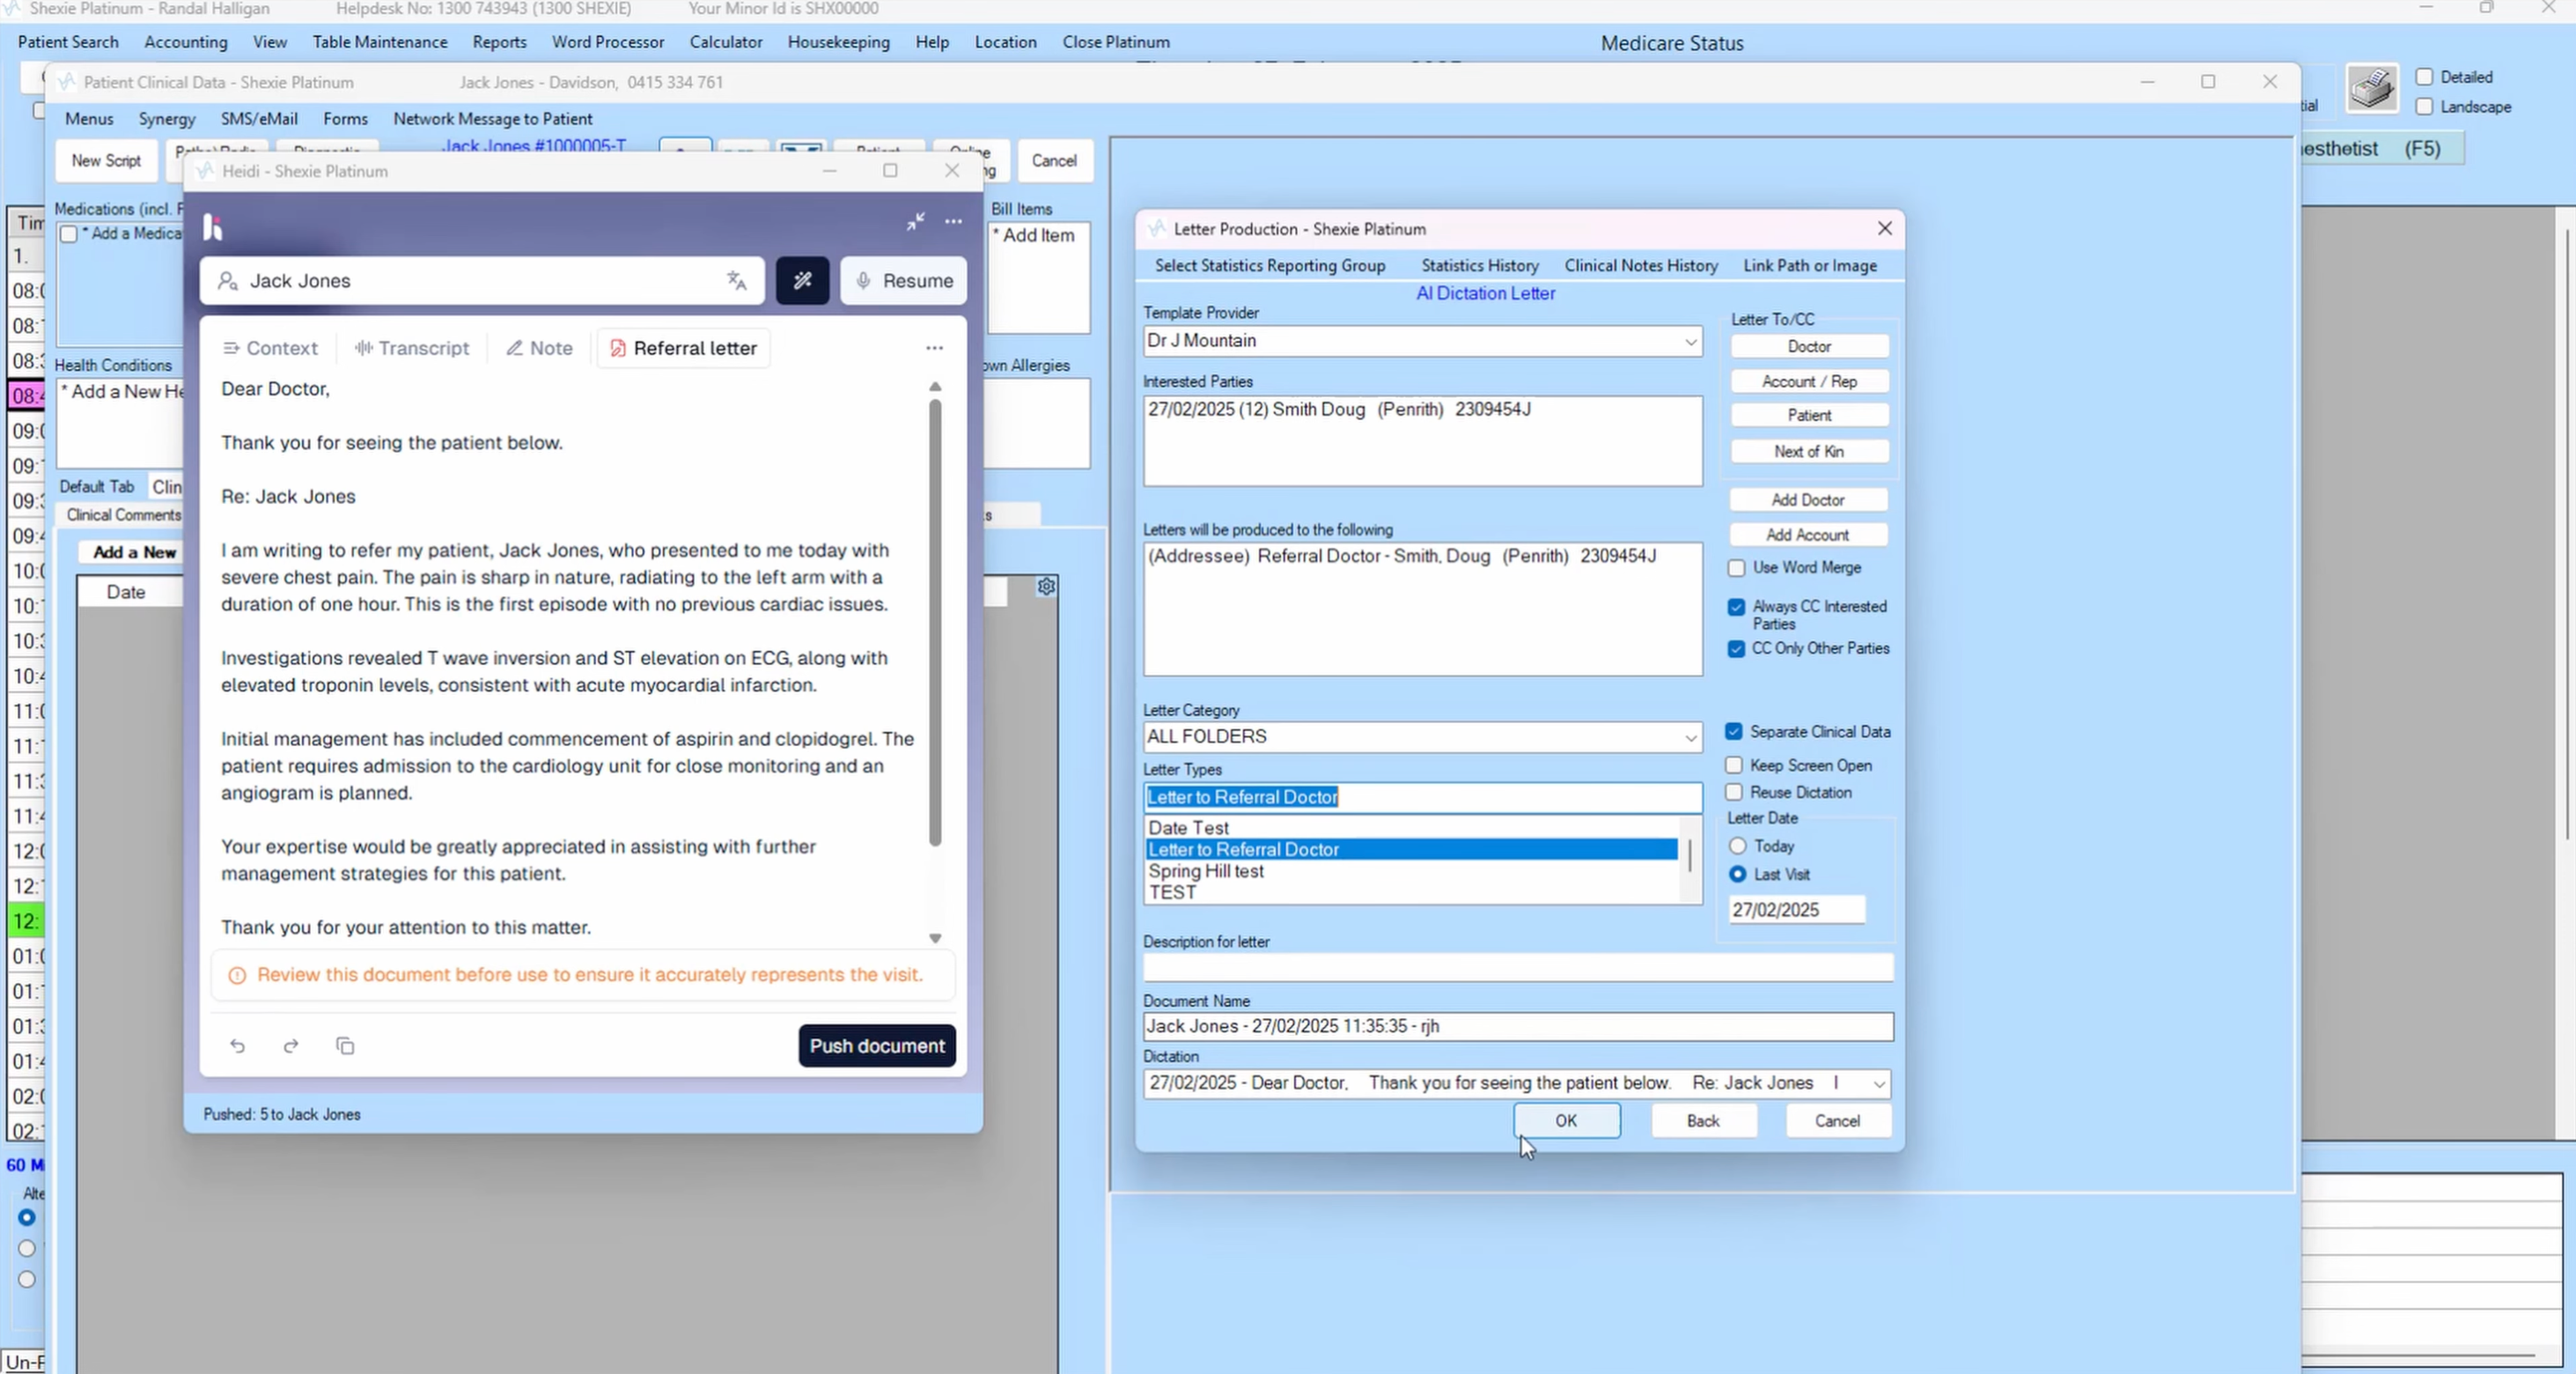Click Add Doctor button

coord(1808,499)
